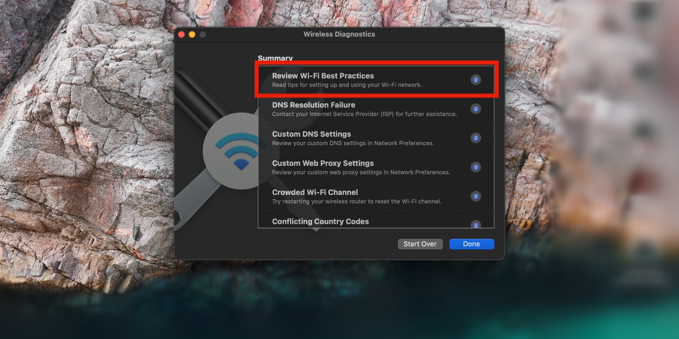Viewport: 679px width, 339px height.
Task: Open info for Custom DNS Settings
Action: click(x=476, y=138)
